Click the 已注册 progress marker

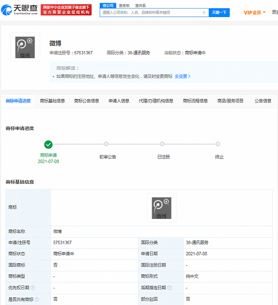point(162,144)
